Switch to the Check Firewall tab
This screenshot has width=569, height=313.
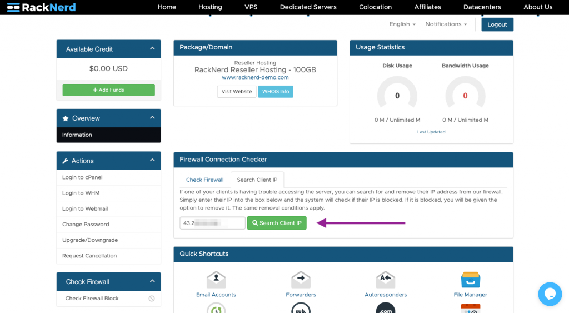point(204,180)
